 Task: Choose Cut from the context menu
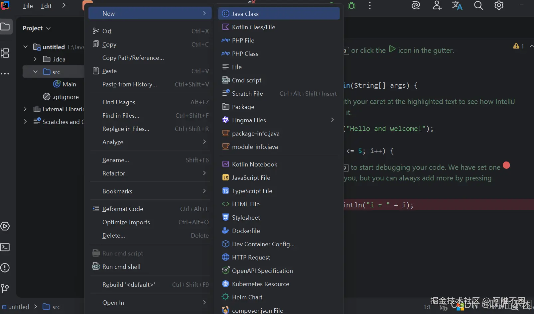pos(150,31)
